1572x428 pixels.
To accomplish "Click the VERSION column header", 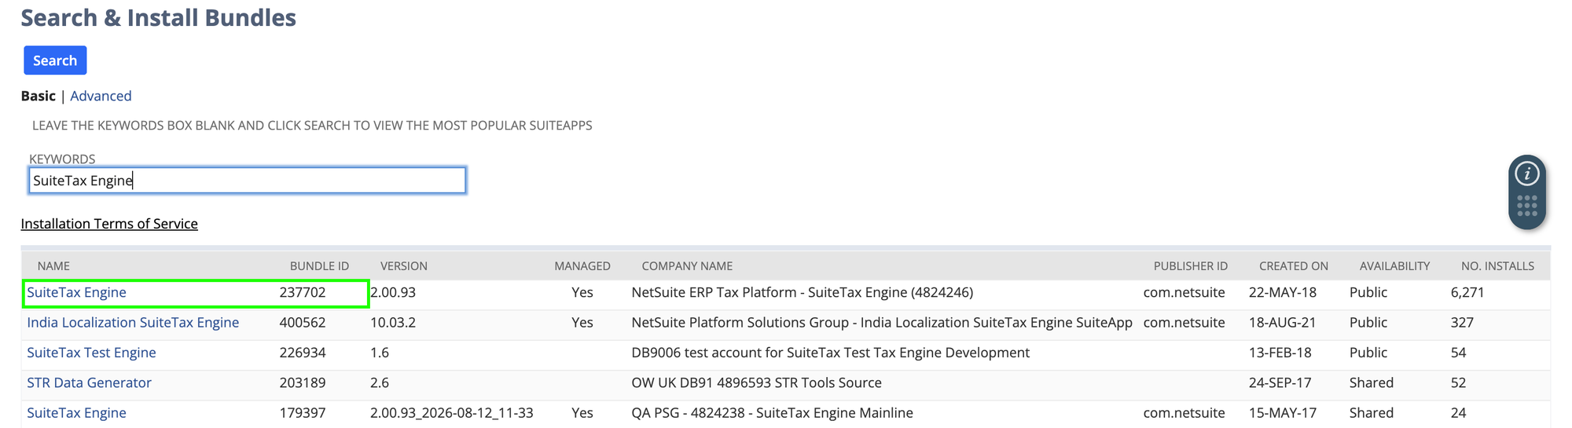I will click(404, 266).
